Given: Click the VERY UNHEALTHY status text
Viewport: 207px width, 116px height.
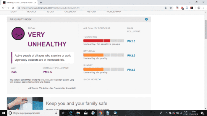Looking at the screenshot, I should coord(47,39).
